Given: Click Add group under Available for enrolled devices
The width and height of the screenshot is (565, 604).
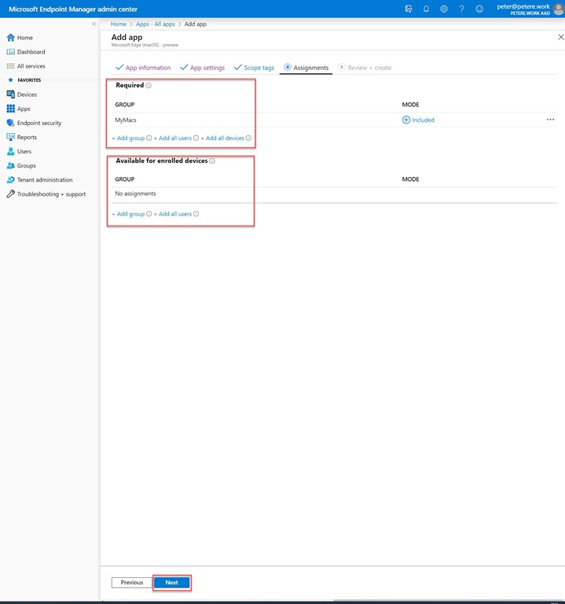Looking at the screenshot, I should pos(128,214).
